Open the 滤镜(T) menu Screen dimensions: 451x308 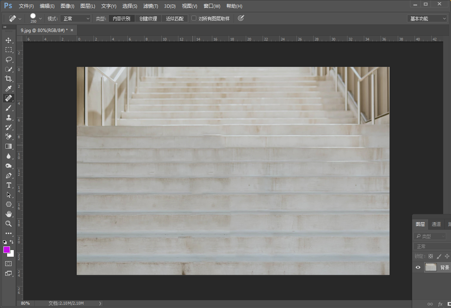[x=150, y=6]
